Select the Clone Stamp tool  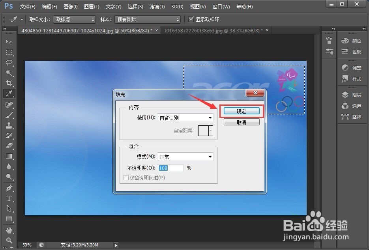[9, 126]
